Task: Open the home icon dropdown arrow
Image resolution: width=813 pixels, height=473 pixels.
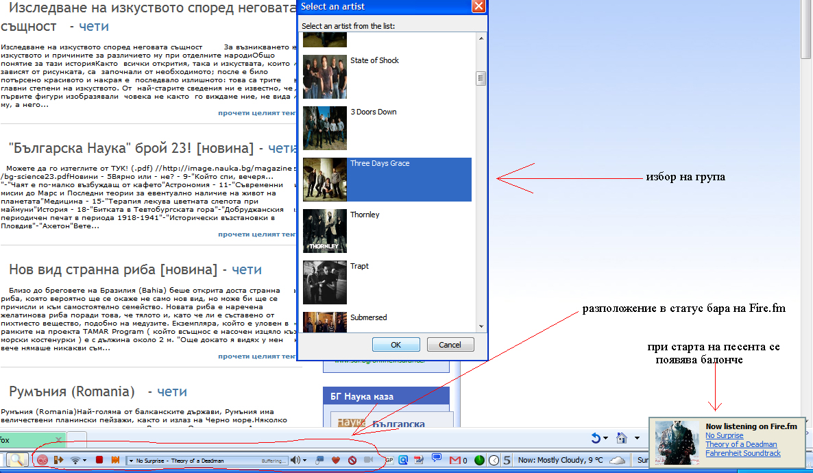Action: 637,439
